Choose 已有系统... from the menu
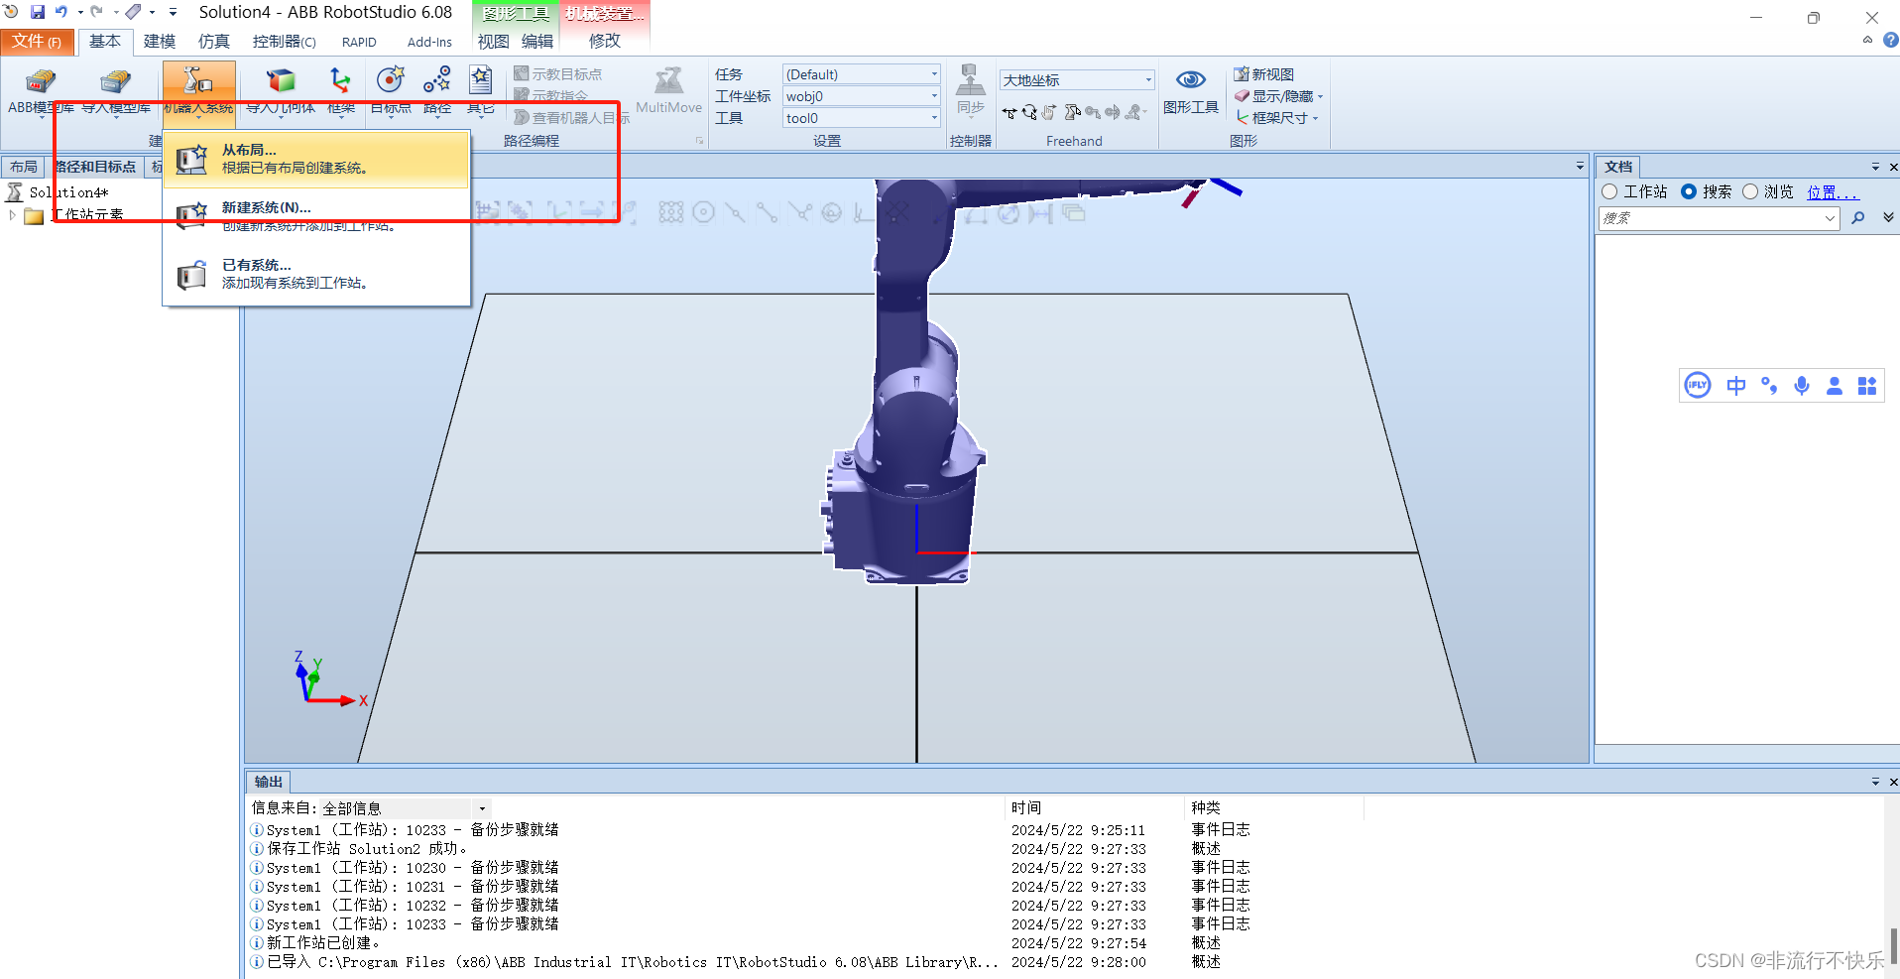This screenshot has width=1900, height=979. [x=316, y=274]
